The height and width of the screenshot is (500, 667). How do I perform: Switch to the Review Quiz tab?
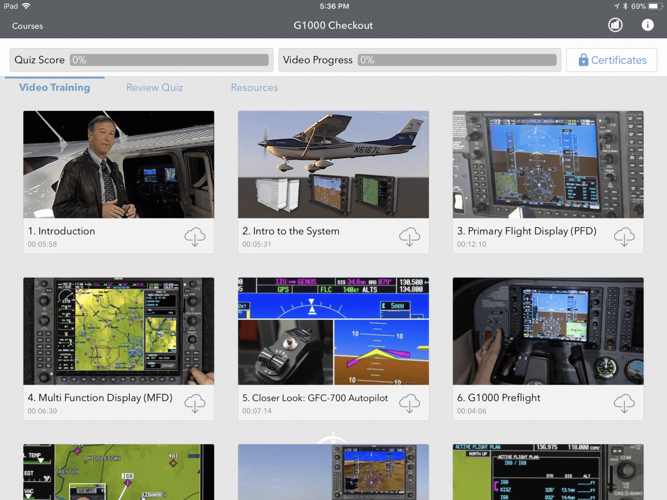(x=155, y=87)
